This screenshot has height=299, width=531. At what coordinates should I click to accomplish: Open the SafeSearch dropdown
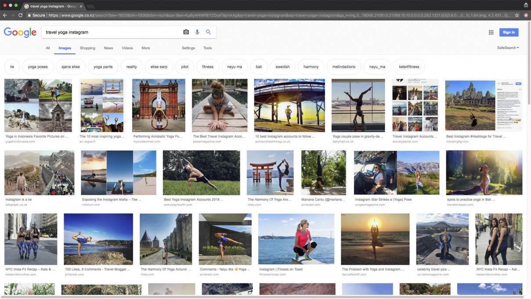tap(508, 48)
